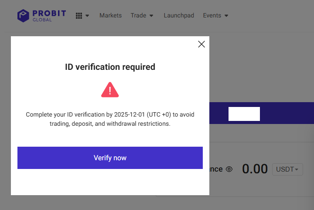Close the ID verification dialog

coord(201,44)
